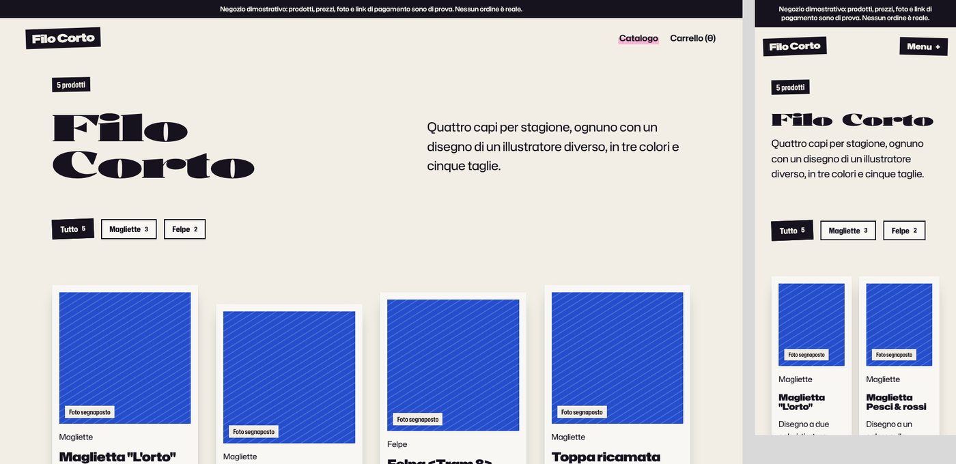
Task: Click the Filo Corto logo in the mobile preview
Action: 795,46
